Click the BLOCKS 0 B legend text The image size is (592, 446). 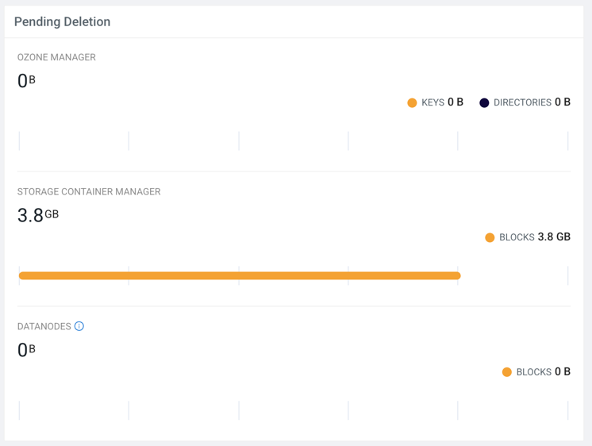tap(543, 372)
